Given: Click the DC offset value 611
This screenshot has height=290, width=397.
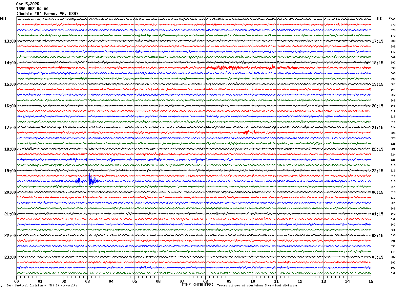Looking at the screenshot, I should click(x=393, y=111).
